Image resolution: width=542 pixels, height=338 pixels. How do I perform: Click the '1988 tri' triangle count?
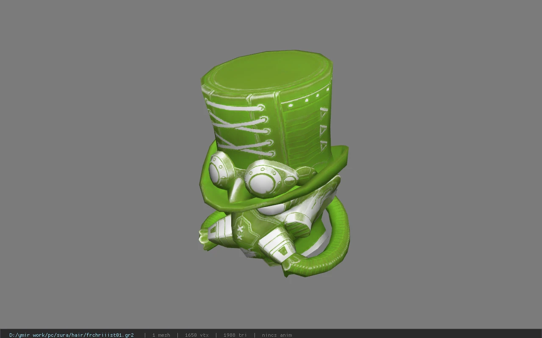(235, 335)
